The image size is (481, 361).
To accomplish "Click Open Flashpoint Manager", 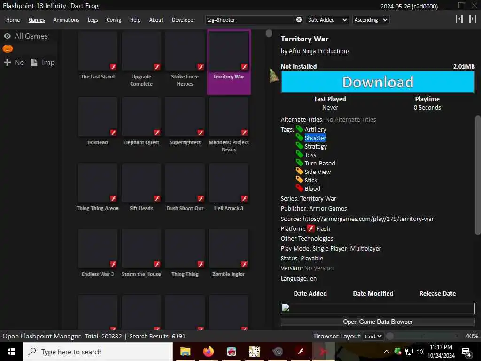I will (x=41, y=337).
